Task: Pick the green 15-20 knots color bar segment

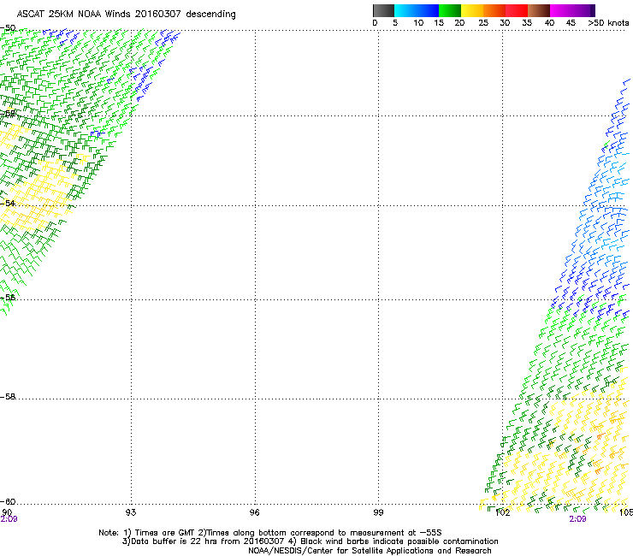Action: point(450,10)
